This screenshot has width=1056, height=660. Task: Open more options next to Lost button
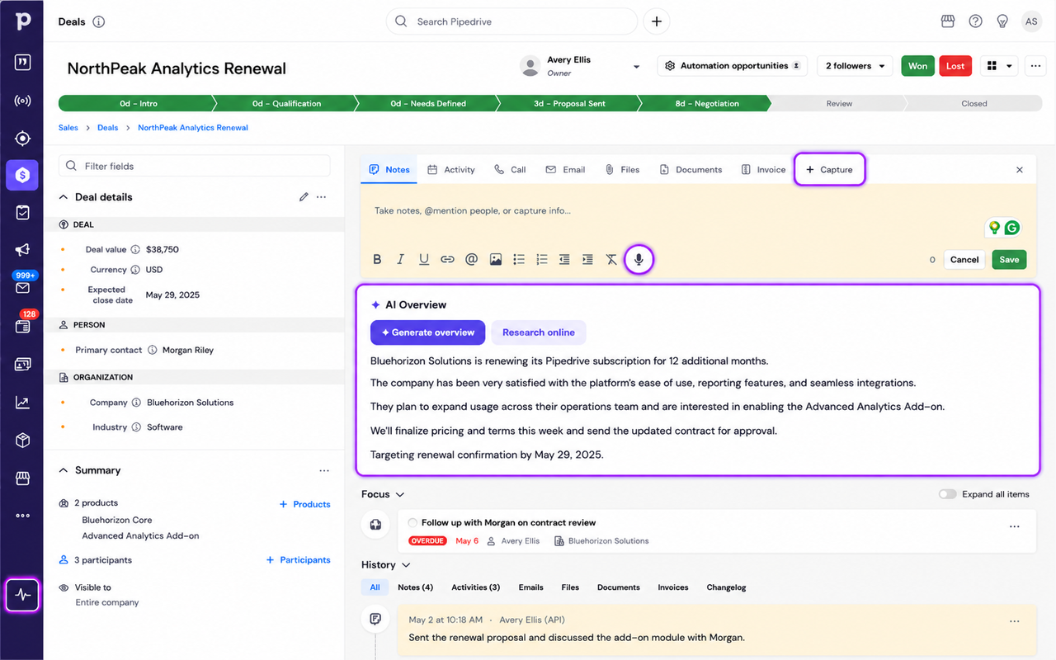click(1035, 66)
